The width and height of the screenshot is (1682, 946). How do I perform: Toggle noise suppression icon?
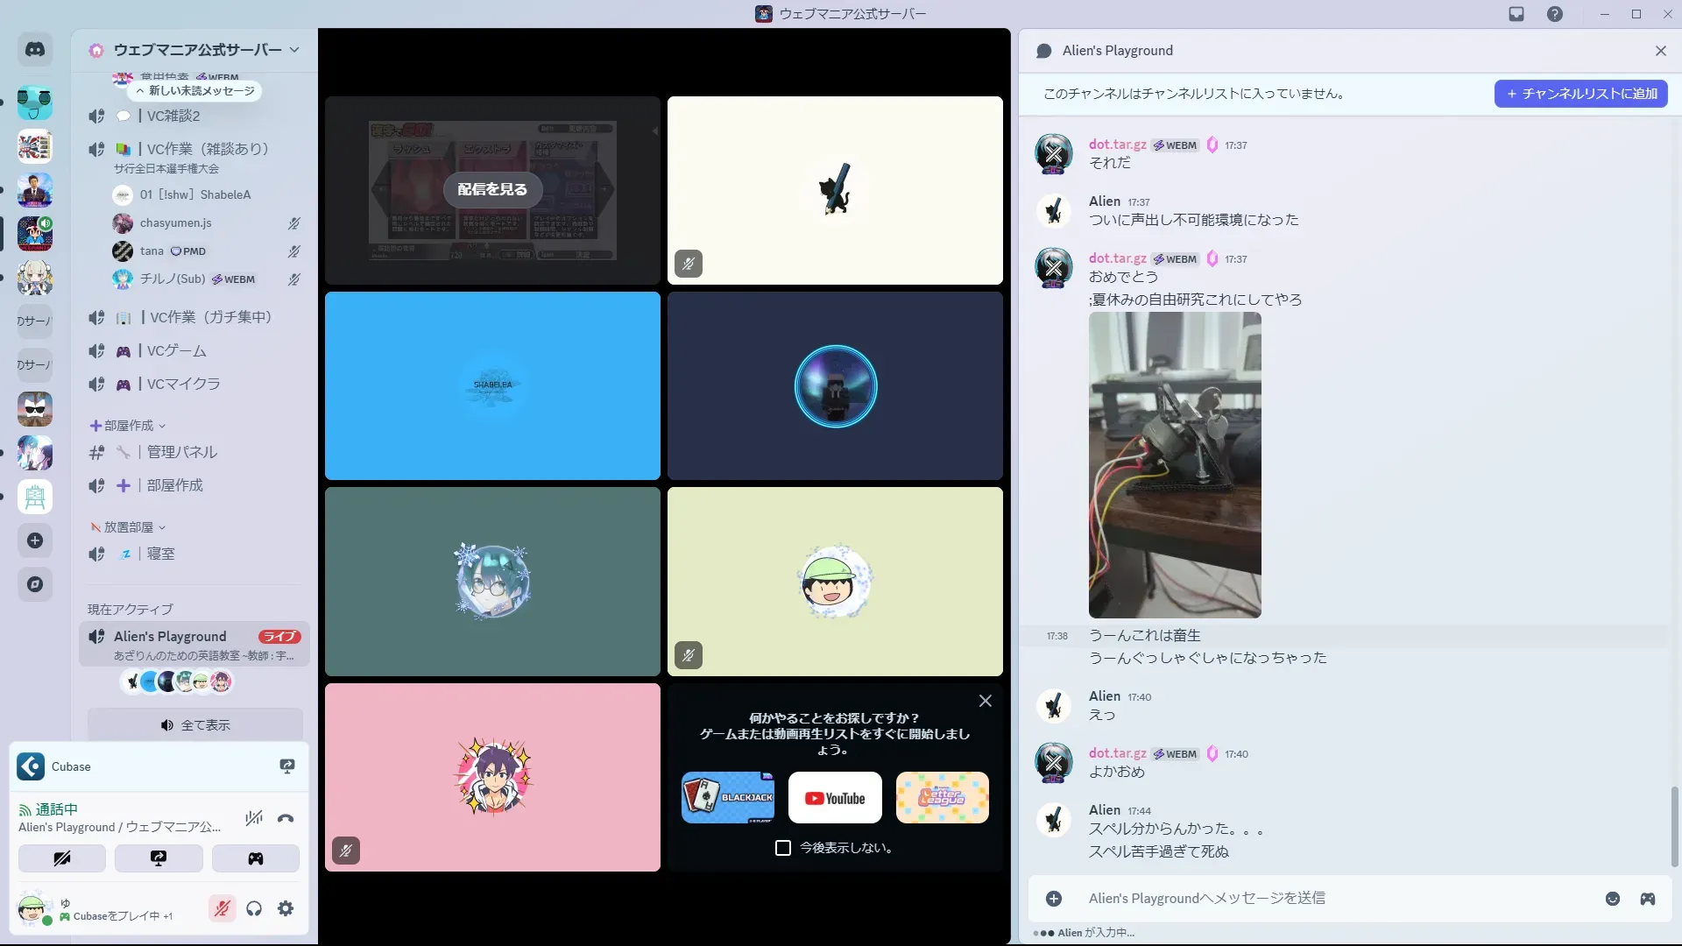click(x=254, y=818)
